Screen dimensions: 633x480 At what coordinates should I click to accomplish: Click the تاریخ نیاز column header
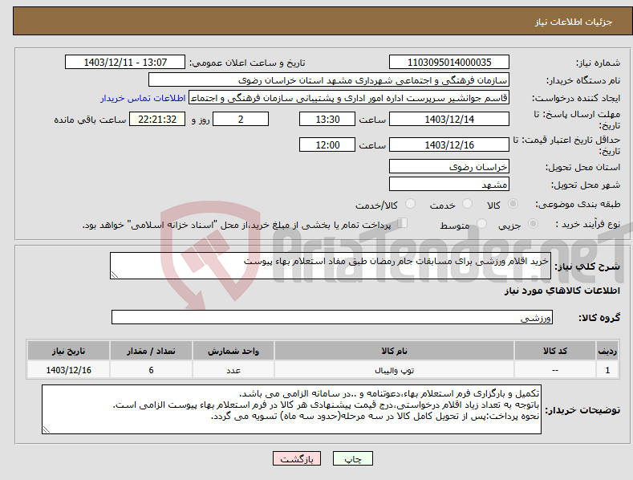click(x=69, y=351)
